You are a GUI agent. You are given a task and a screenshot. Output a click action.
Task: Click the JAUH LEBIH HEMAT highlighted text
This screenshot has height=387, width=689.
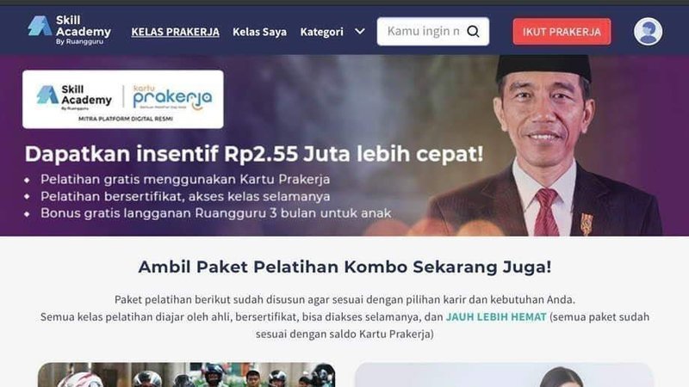tap(496, 316)
